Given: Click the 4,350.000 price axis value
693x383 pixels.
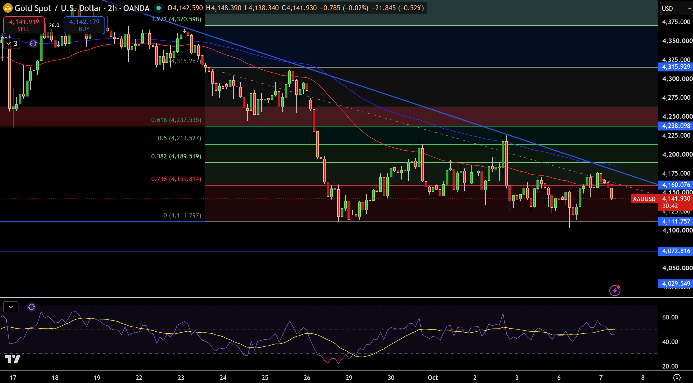Looking at the screenshot, I should [677, 41].
